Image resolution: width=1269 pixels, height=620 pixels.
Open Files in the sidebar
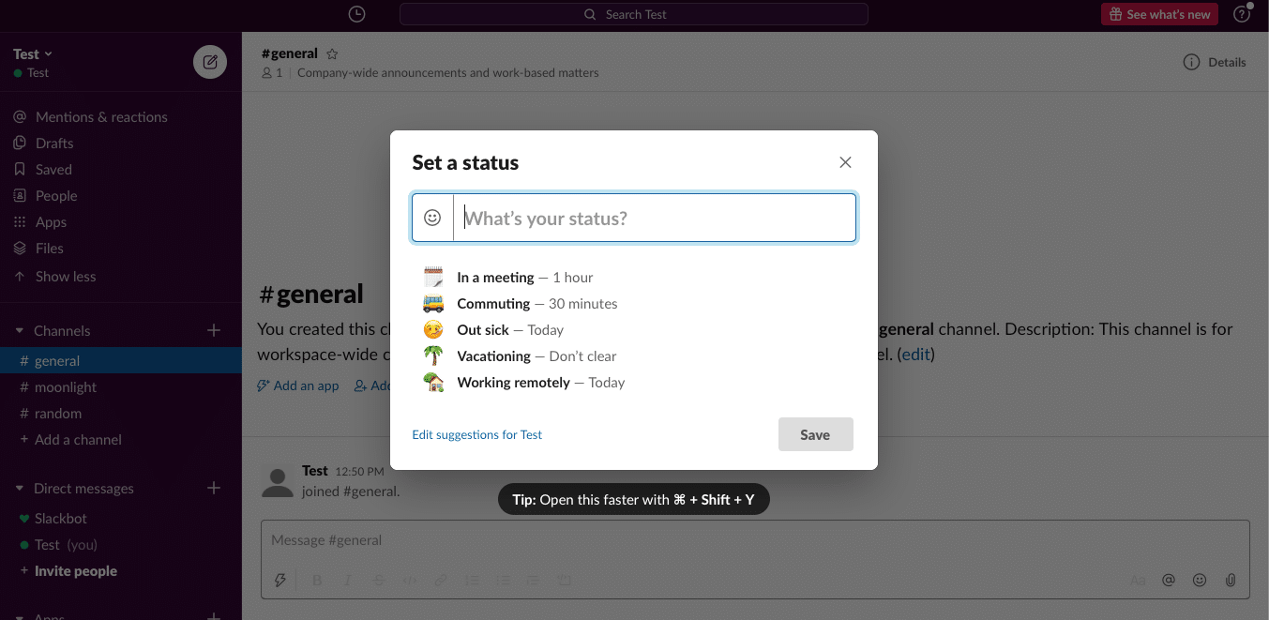49,249
